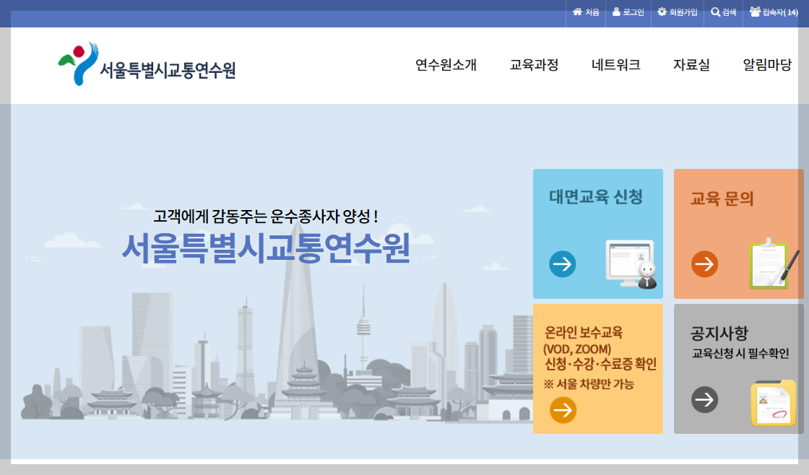Click the 교육신청 시 필수확인 text
The image size is (809, 475).
[740, 353]
